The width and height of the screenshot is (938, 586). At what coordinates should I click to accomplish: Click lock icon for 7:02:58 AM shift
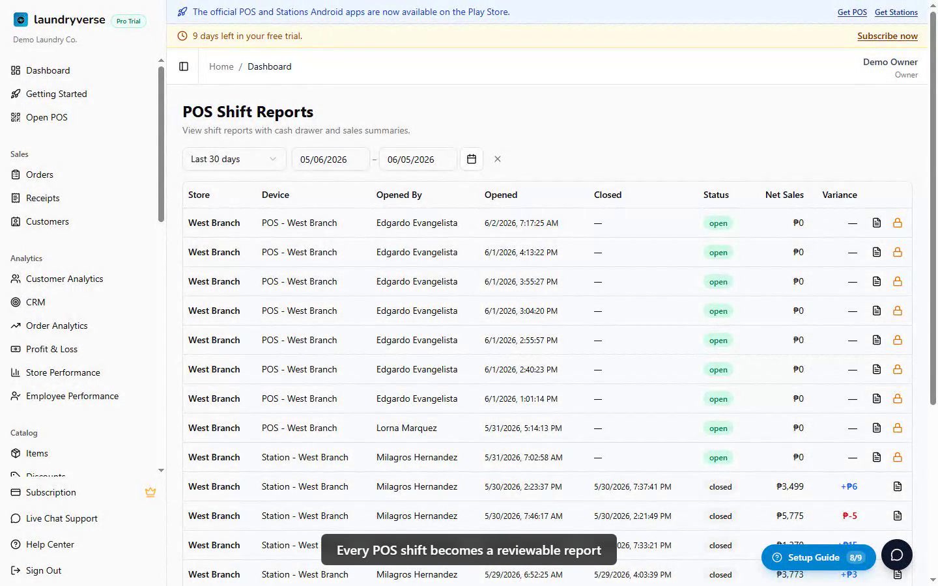point(898,457)
